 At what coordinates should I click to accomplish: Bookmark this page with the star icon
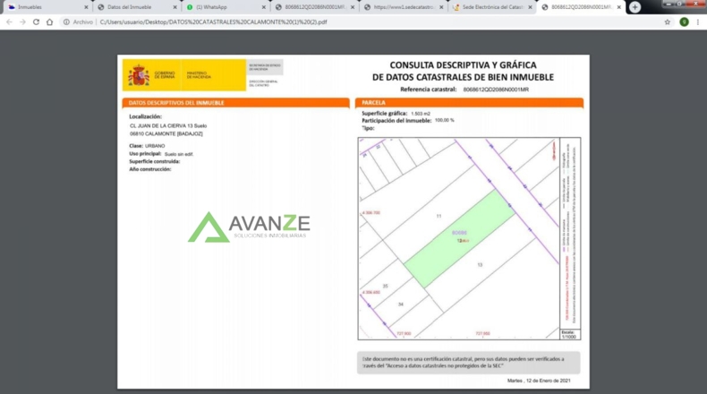click(668, 22)
